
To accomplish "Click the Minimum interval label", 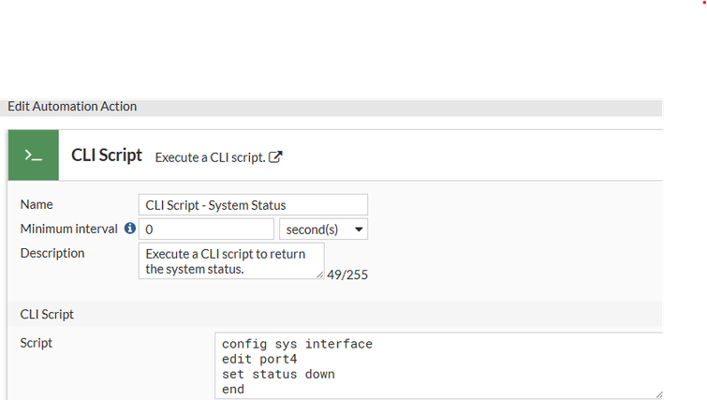I will (x=68, y=229).
